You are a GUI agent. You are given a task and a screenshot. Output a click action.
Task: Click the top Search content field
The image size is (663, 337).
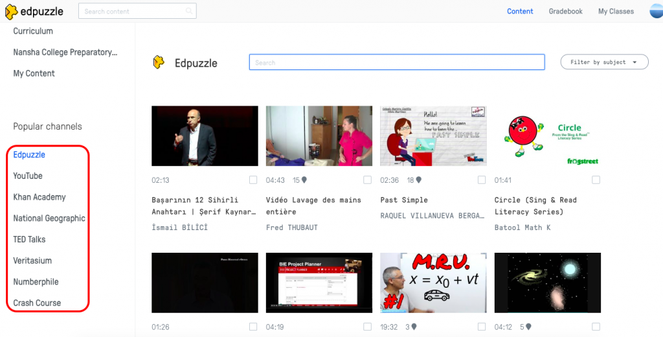[137, 12]
